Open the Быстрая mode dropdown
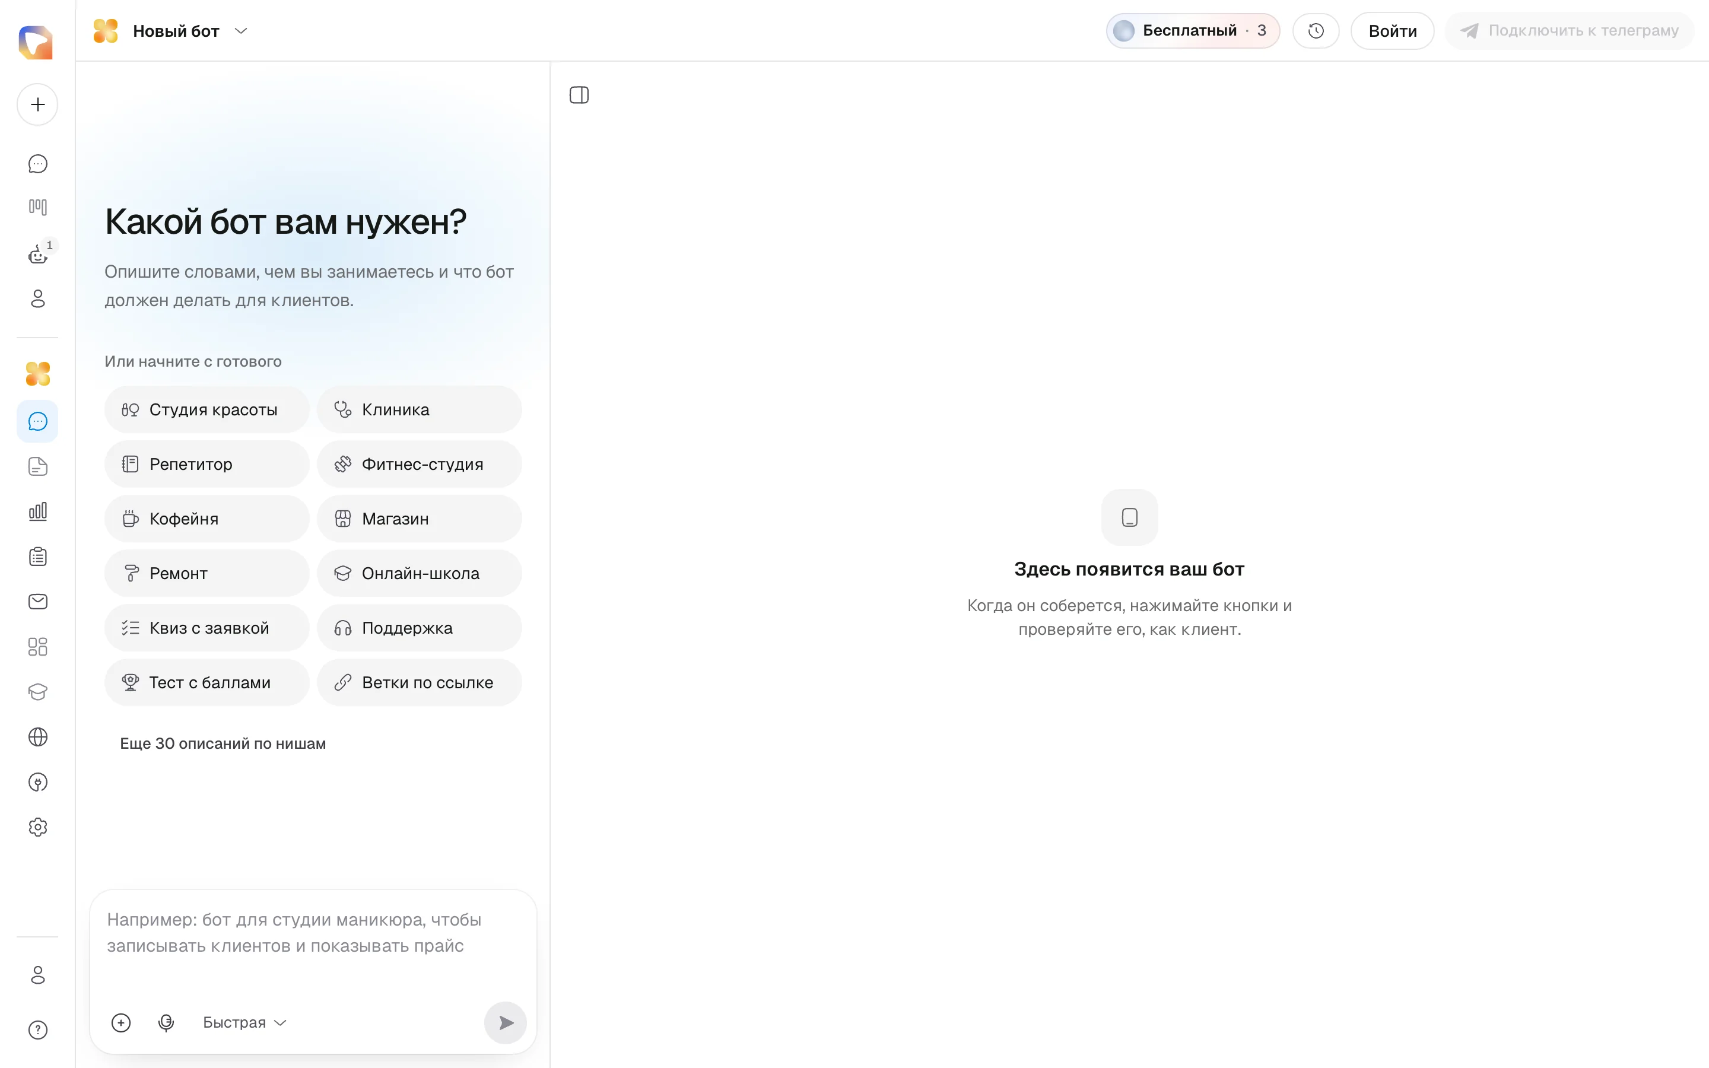 click(x=244, y=1023)
